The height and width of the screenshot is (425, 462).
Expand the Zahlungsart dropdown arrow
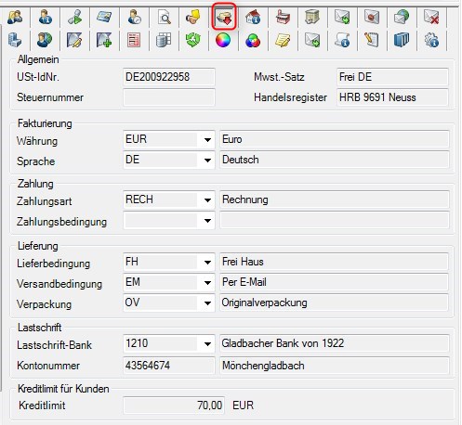point(207,200)
